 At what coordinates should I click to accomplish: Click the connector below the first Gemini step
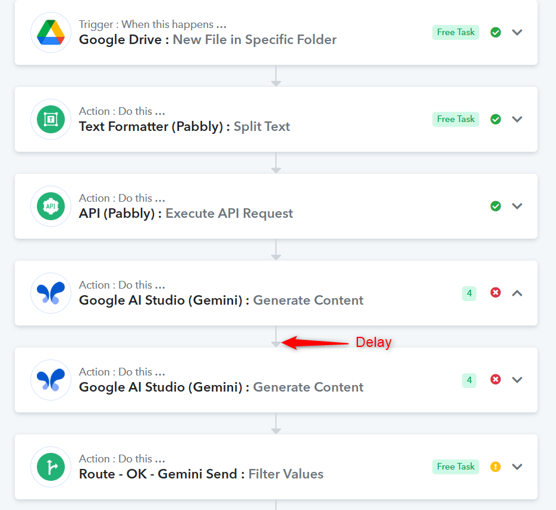point(276,336)
